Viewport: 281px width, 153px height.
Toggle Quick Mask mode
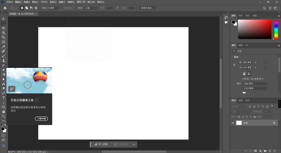3,135
